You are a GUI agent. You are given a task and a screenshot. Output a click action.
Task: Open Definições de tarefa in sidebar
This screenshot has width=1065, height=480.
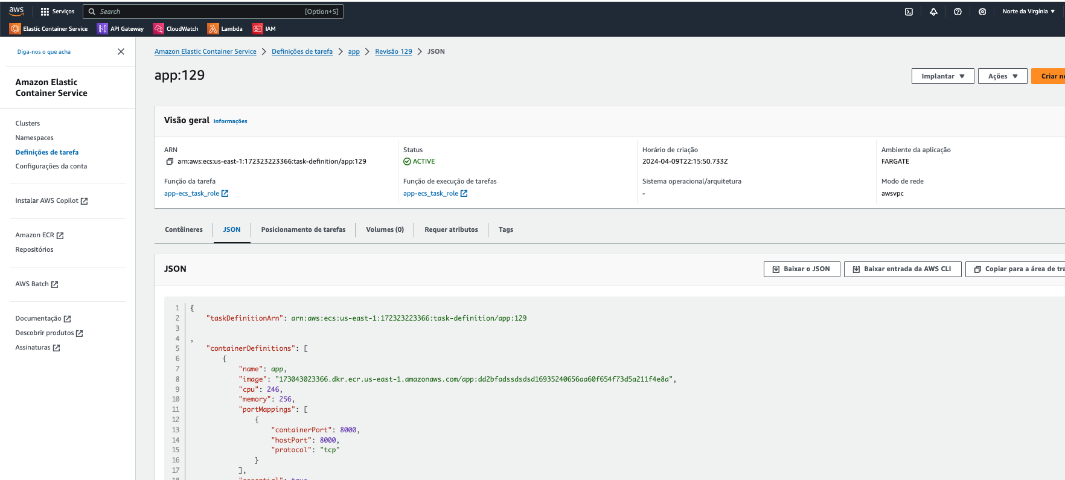(47, 152)
